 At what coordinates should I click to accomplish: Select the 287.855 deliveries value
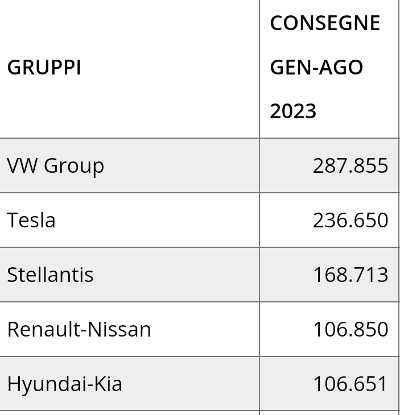point(350,166)
